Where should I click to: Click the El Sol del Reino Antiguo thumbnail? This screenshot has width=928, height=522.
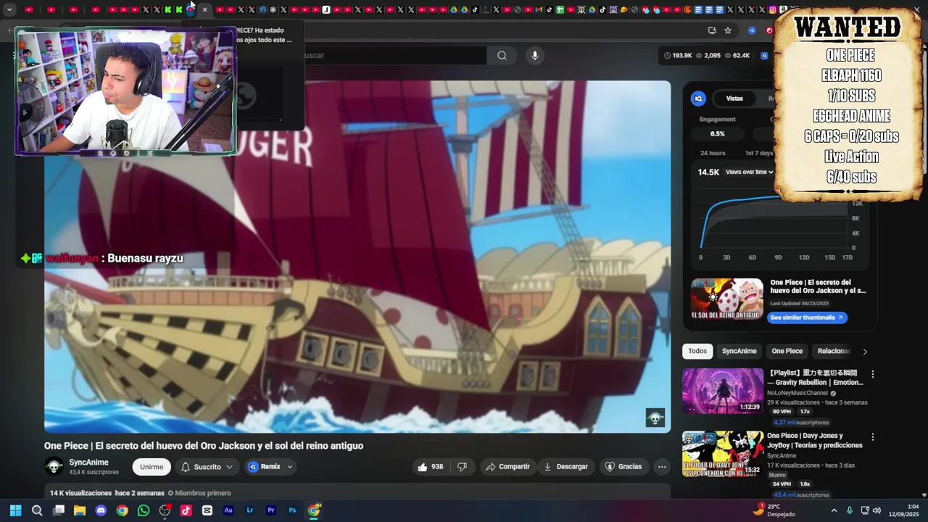[726, 299]
